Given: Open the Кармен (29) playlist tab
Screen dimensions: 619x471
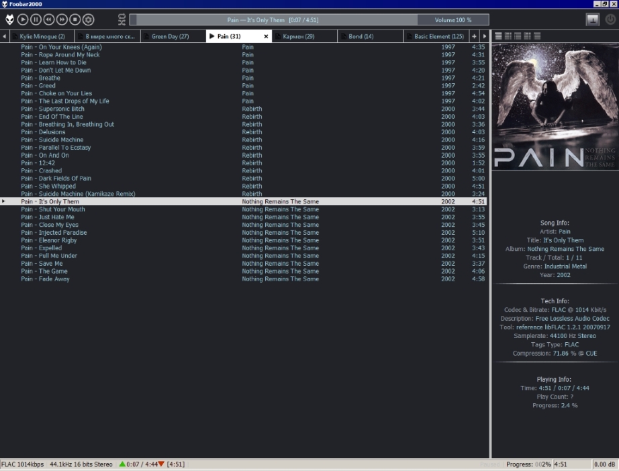Looking at the screenshot, I should [x=304, y=36].
